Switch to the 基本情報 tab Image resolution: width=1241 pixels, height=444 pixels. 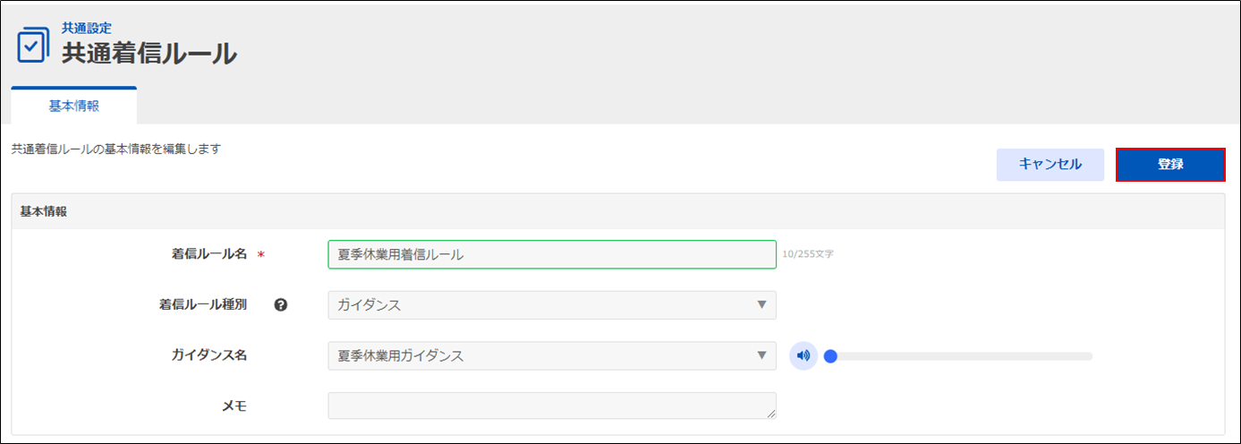click(x=73, y=106)
